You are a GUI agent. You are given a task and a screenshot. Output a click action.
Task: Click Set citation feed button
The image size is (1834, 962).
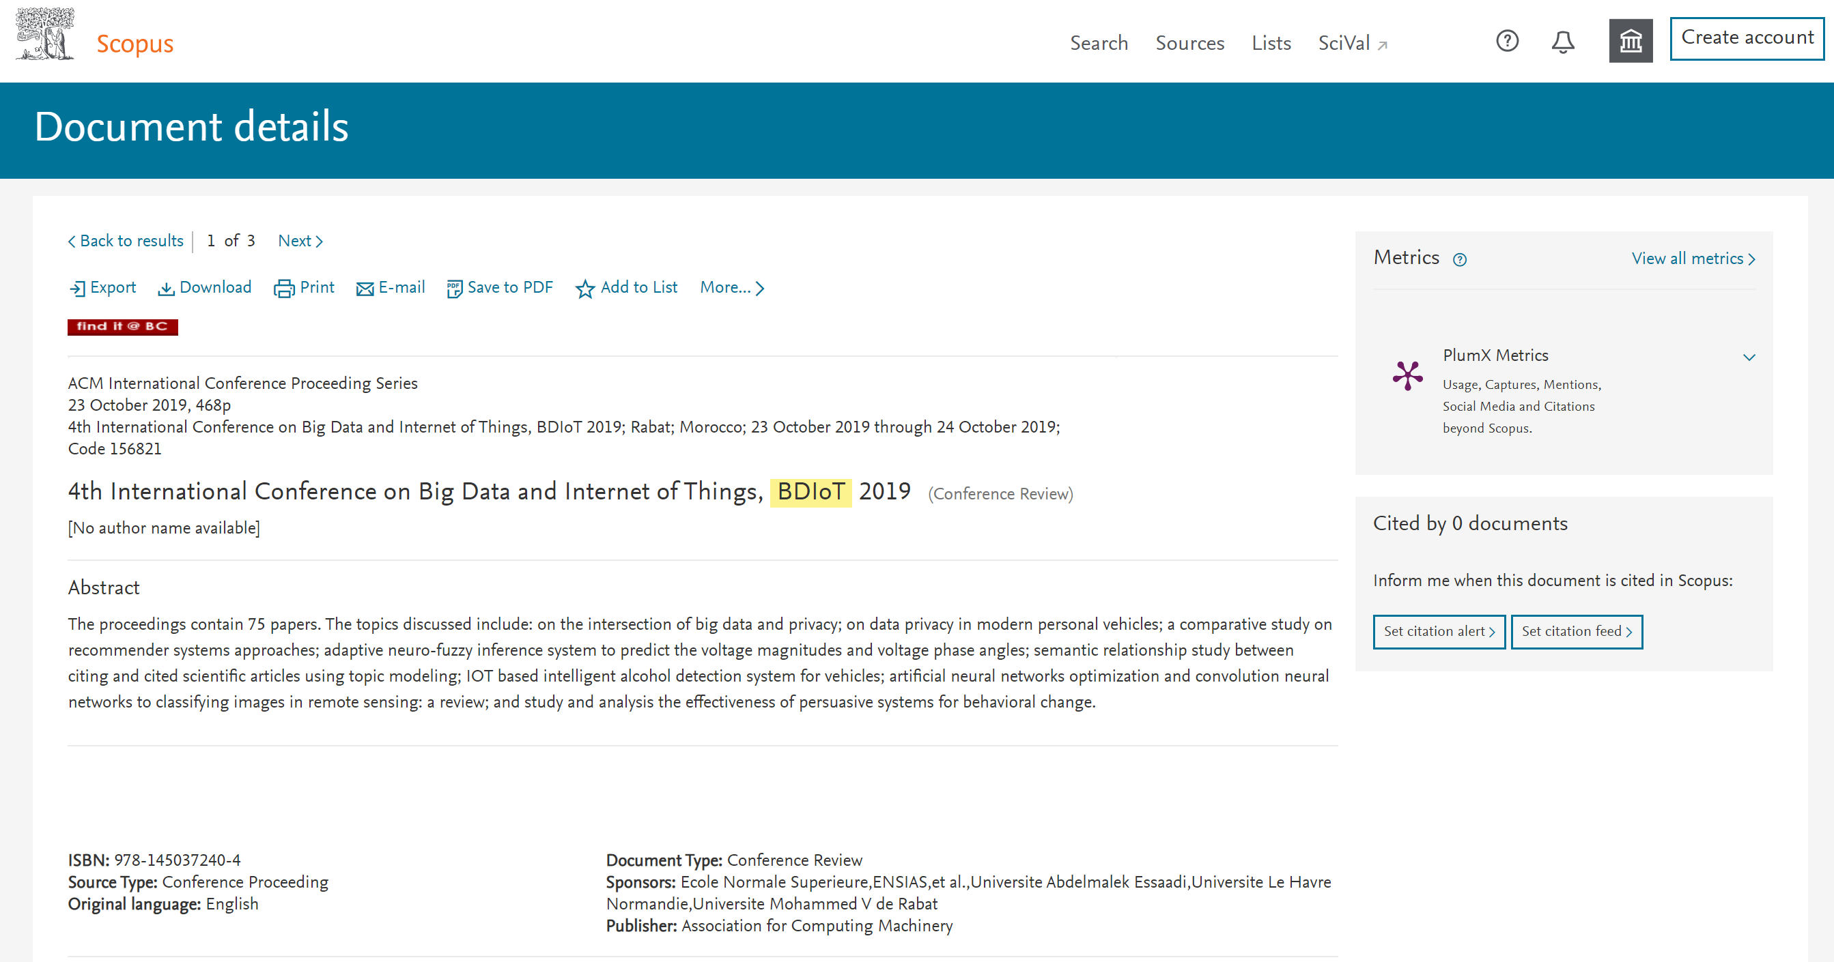pos(1577,631)
